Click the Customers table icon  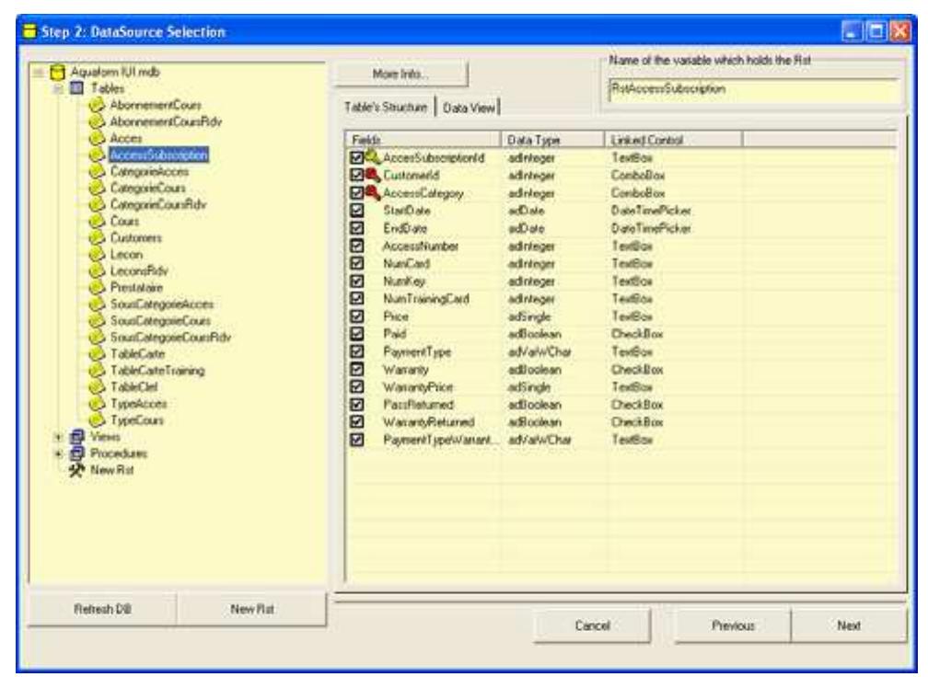[x=97, y=236]
